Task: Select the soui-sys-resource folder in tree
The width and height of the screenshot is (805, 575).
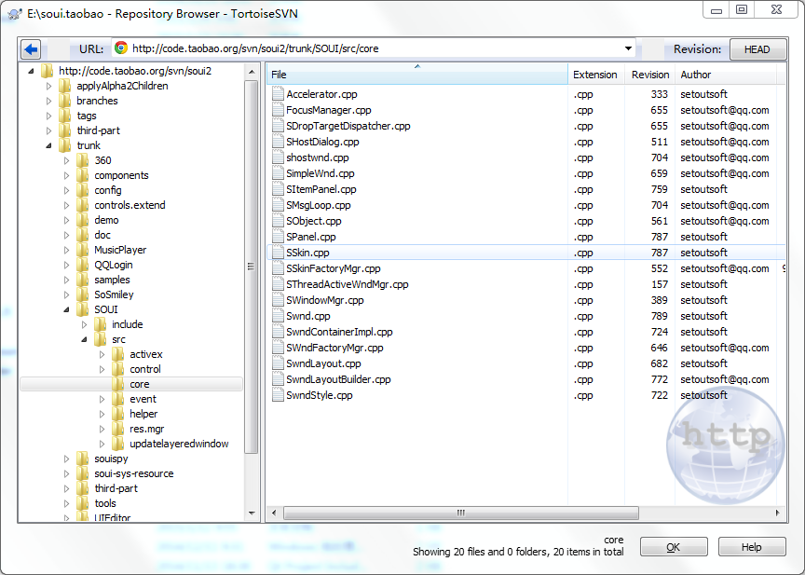Action: (x=133, y=473)
